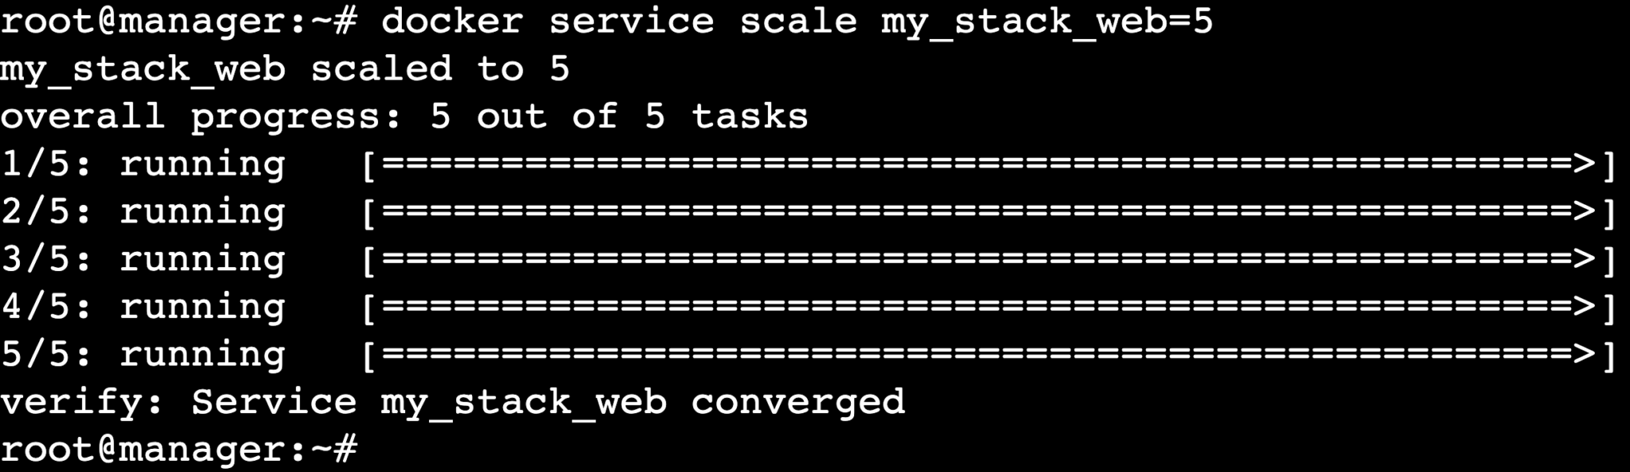Click the word "converged"

pyautogui.click(x=797, y=402)
